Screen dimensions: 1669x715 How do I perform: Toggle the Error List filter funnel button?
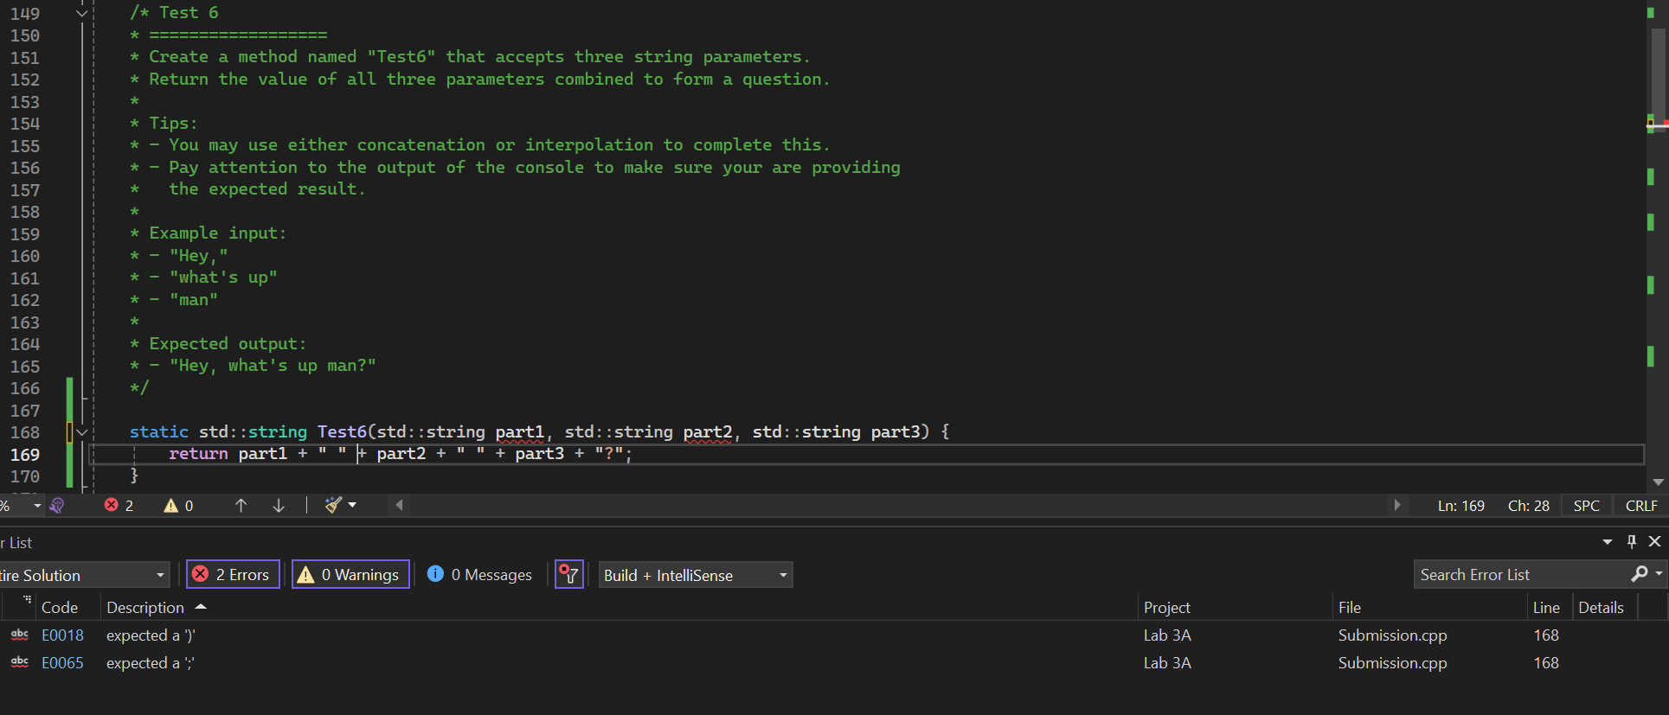[x=568, y=575]
